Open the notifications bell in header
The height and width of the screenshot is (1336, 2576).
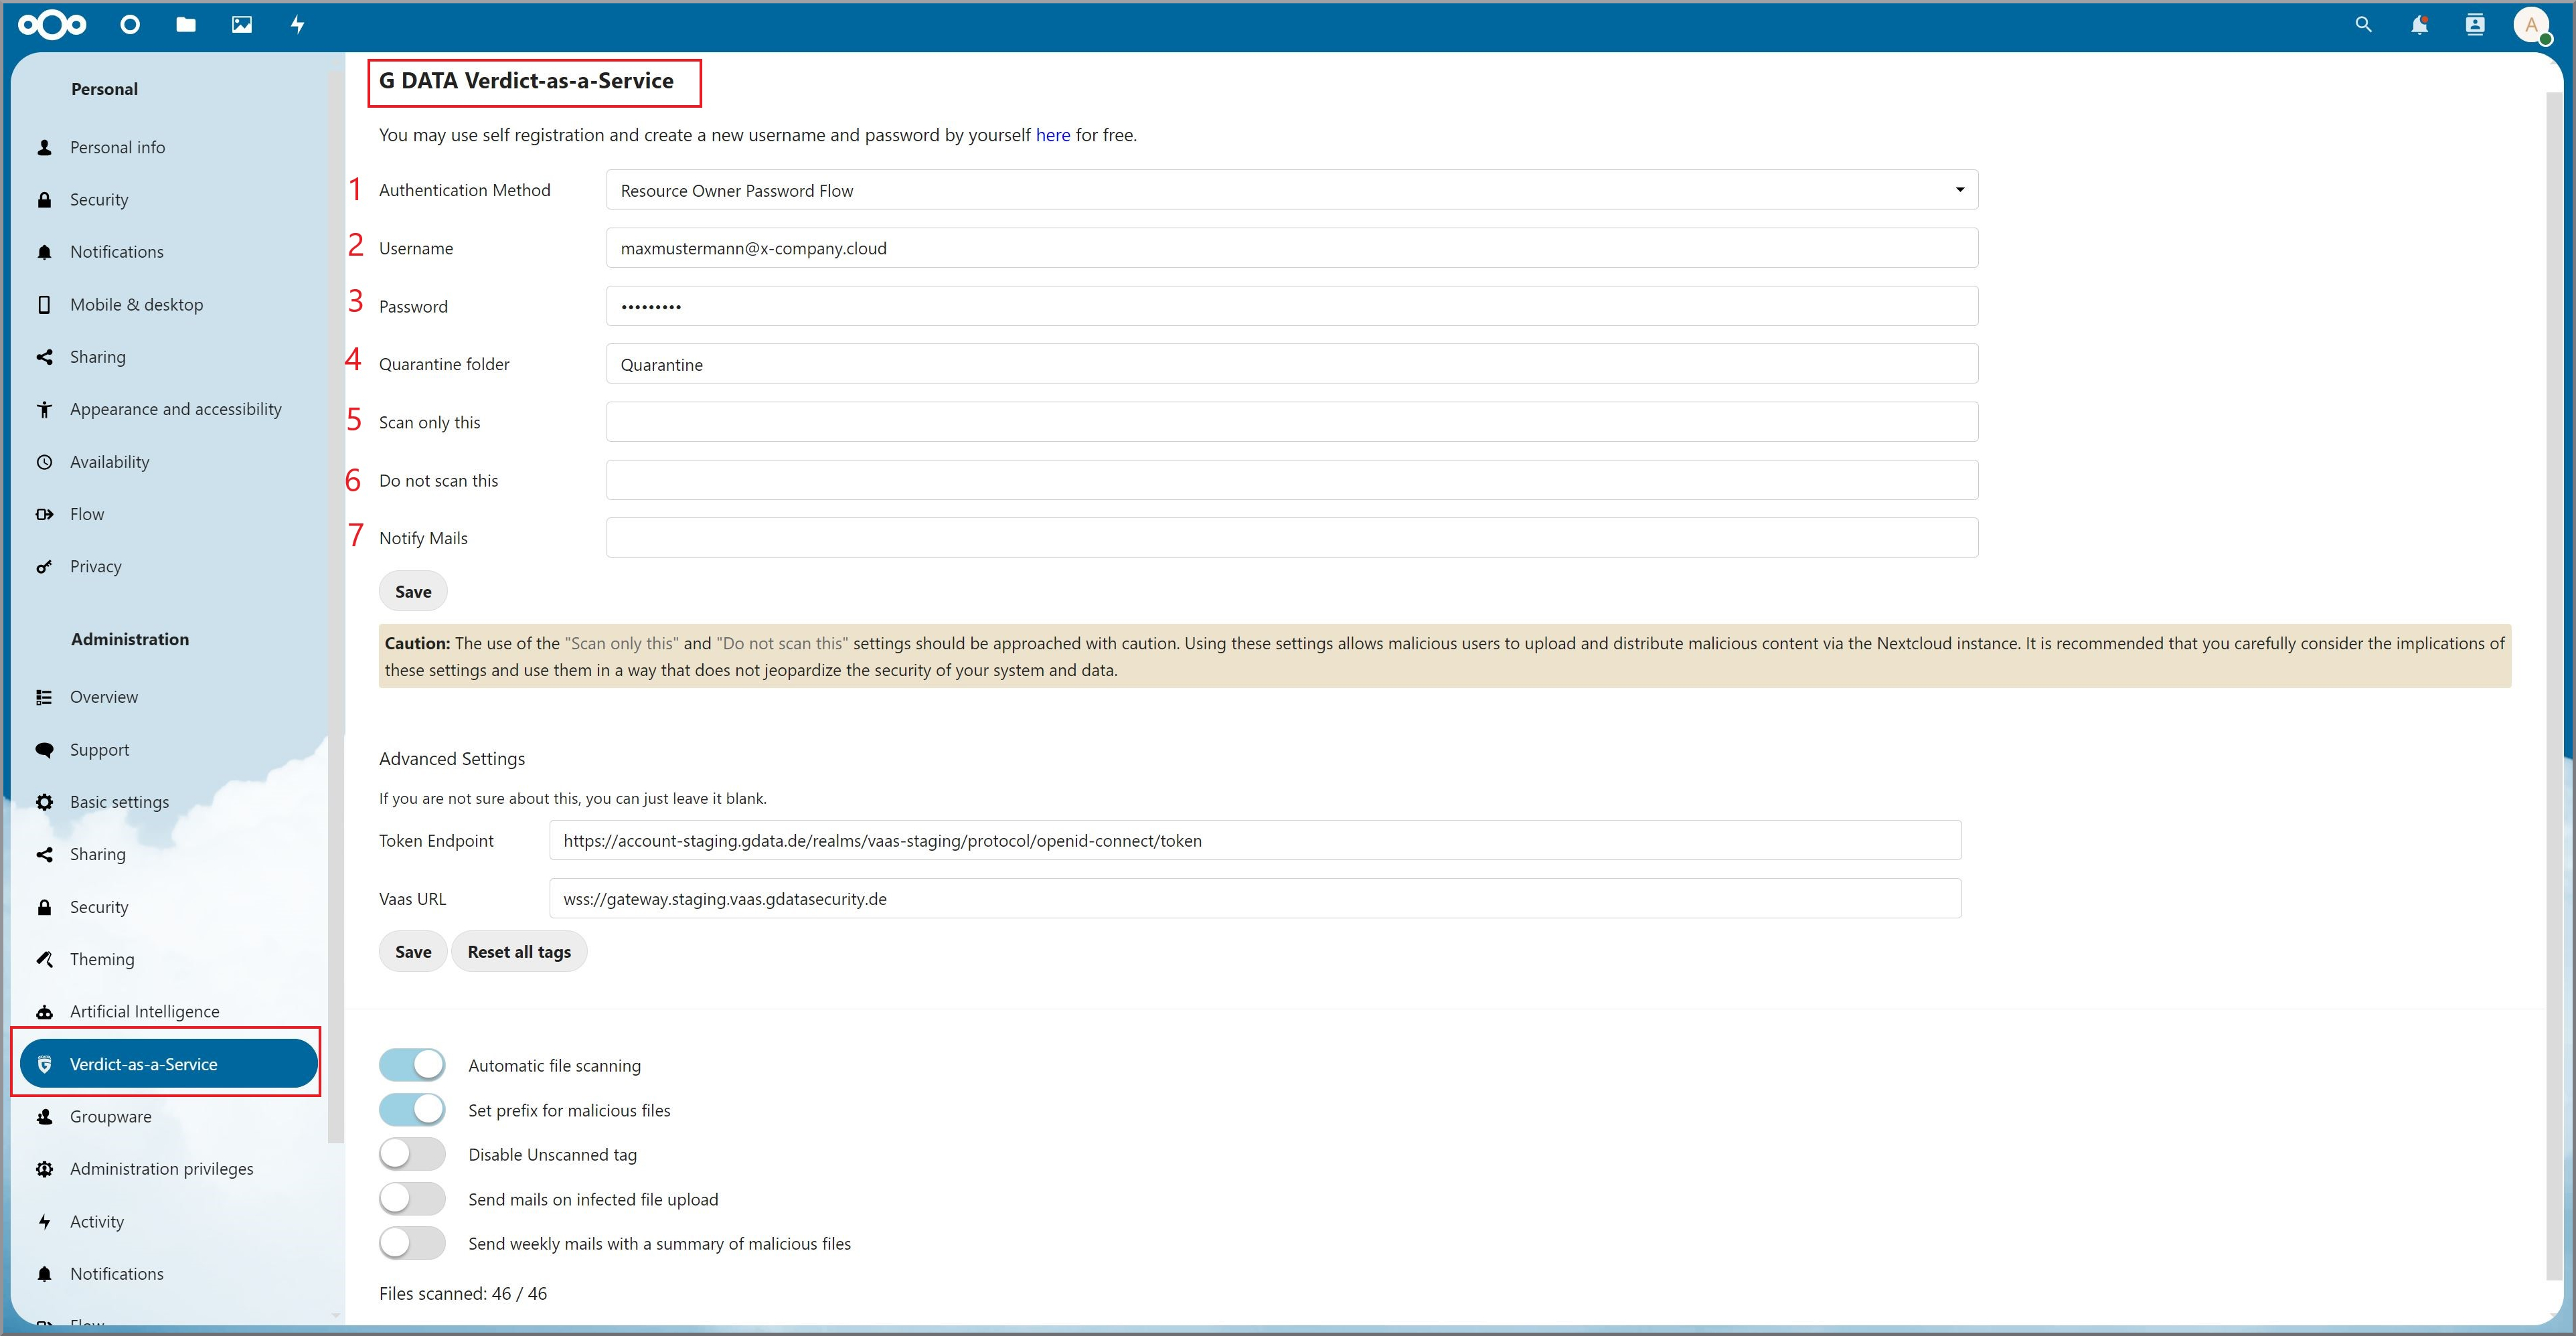pos(2419,25)
